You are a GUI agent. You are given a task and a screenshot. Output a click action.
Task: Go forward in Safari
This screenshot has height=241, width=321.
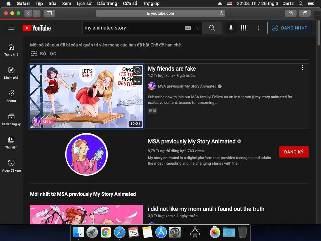[36, 13]
